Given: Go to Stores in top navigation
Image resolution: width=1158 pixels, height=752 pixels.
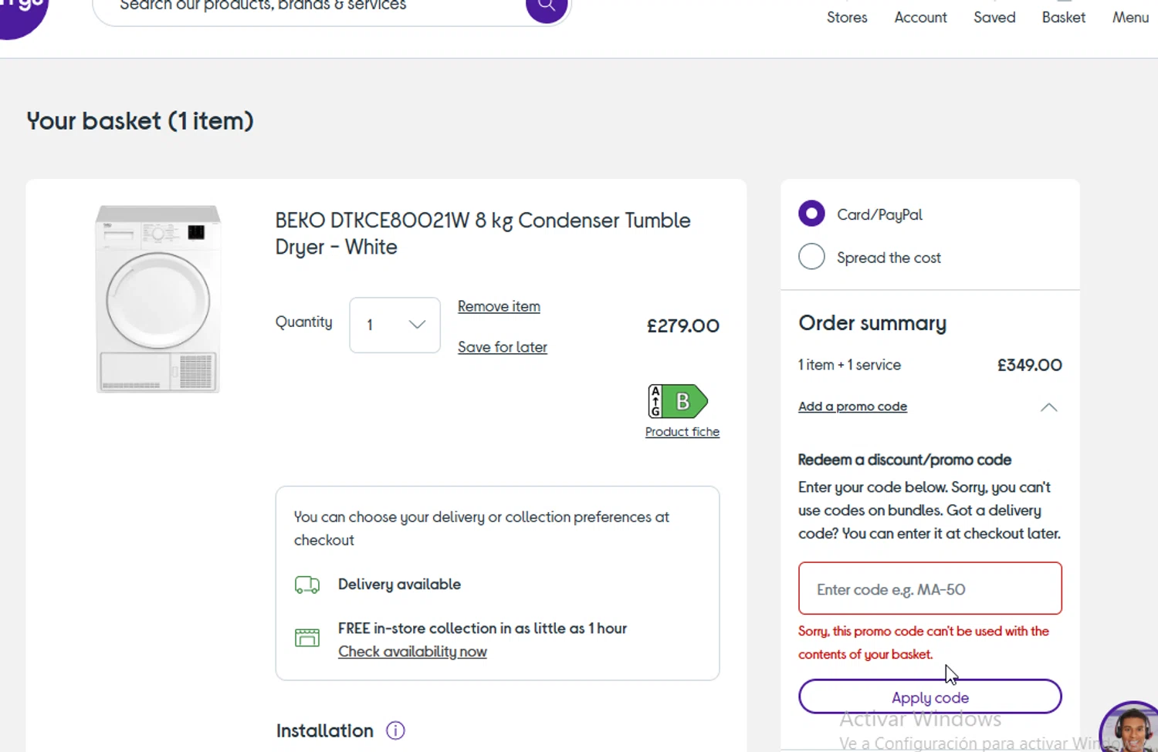Looking at the screenshot, I should 847,17.
